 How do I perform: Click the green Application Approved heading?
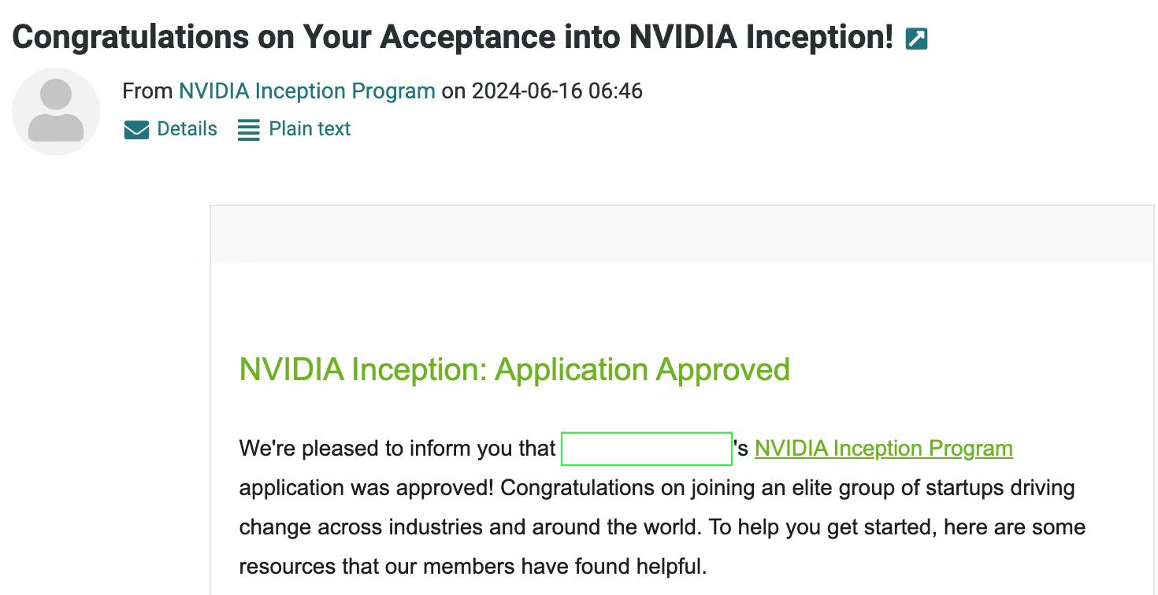514,370
